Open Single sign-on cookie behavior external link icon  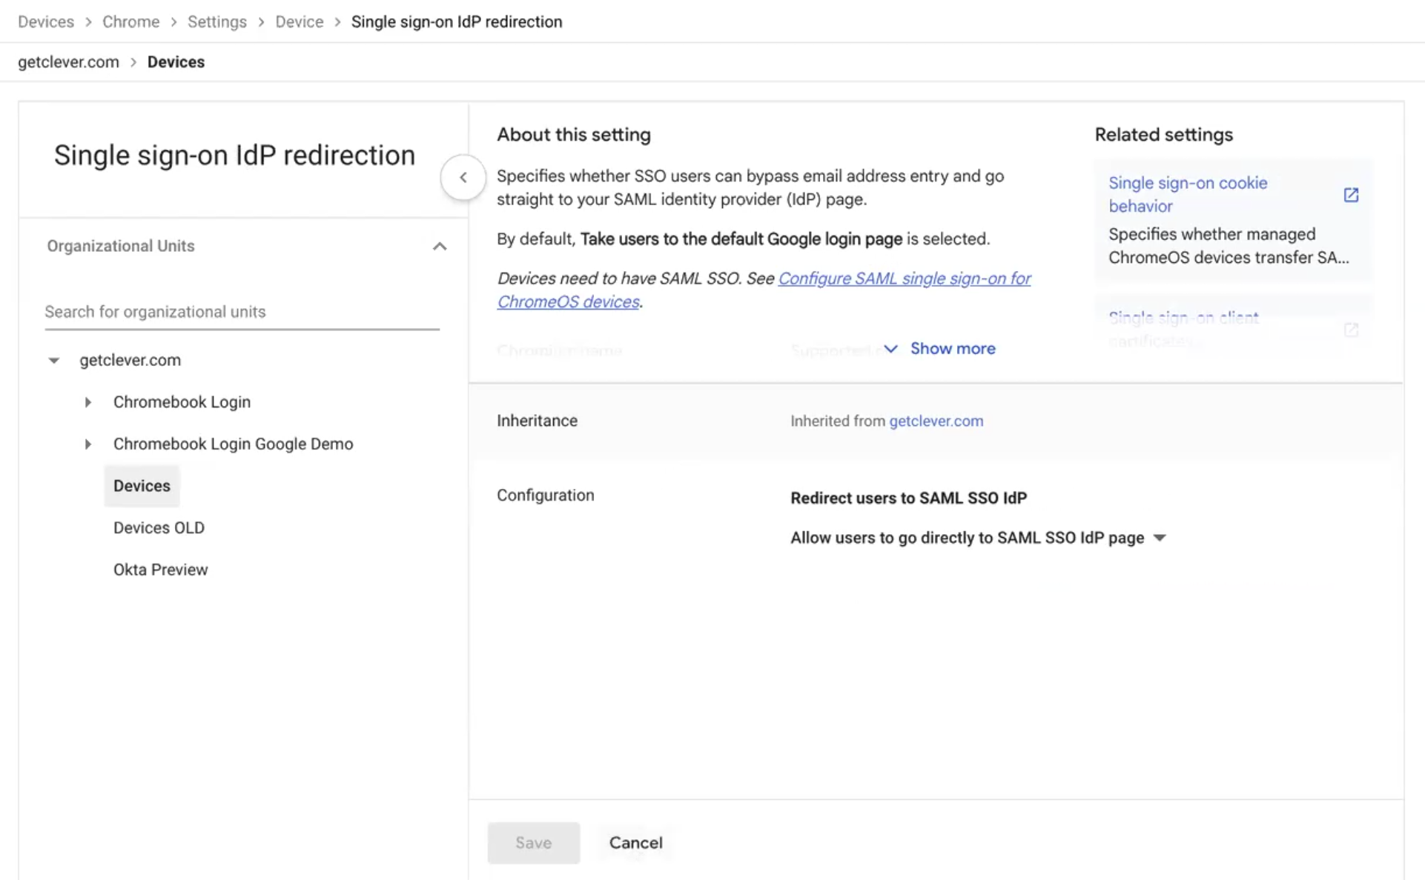click(1351, 194)
